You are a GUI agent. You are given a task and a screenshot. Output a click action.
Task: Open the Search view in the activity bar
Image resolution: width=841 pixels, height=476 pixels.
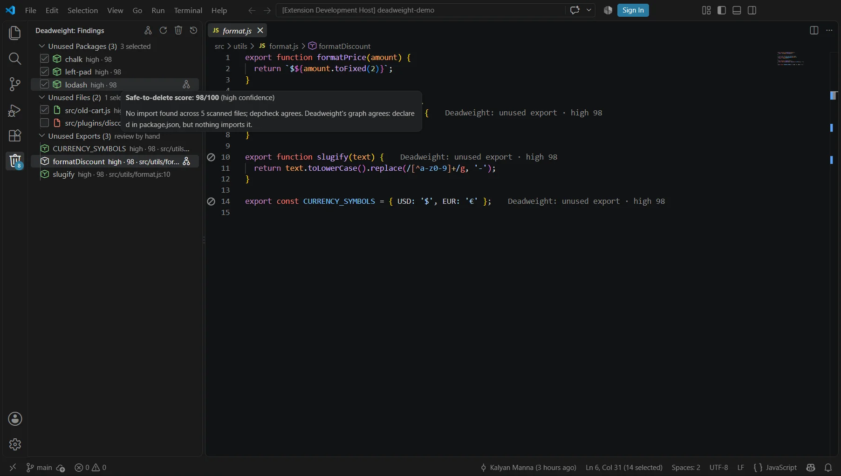click(x=15, y=59)
